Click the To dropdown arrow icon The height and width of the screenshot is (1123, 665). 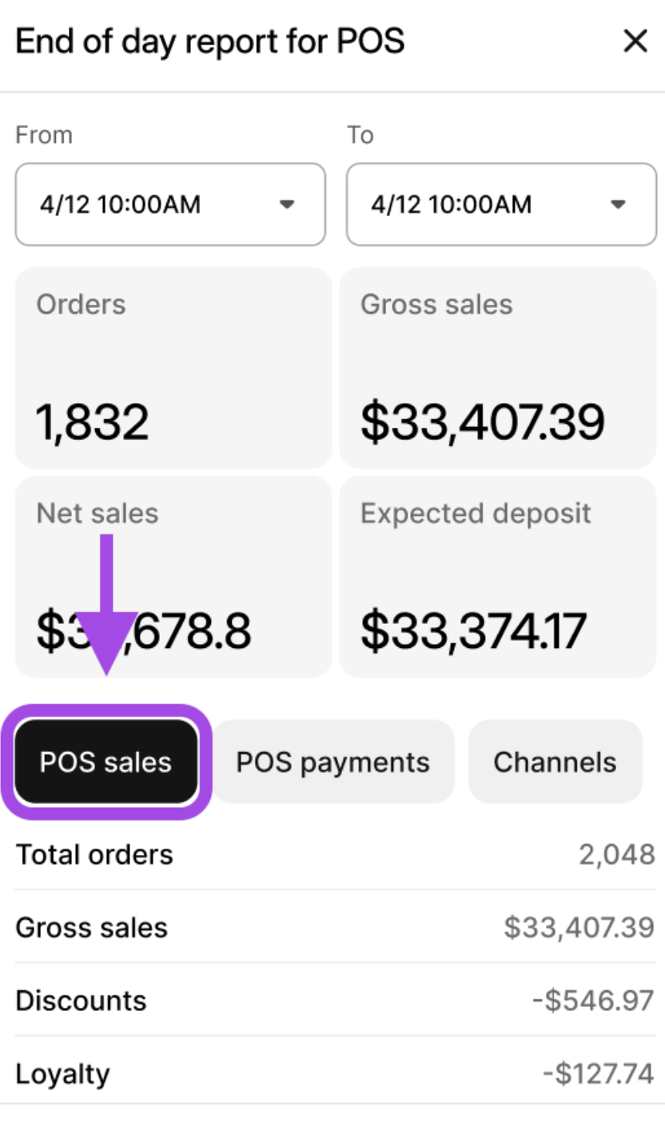[617, 205]
